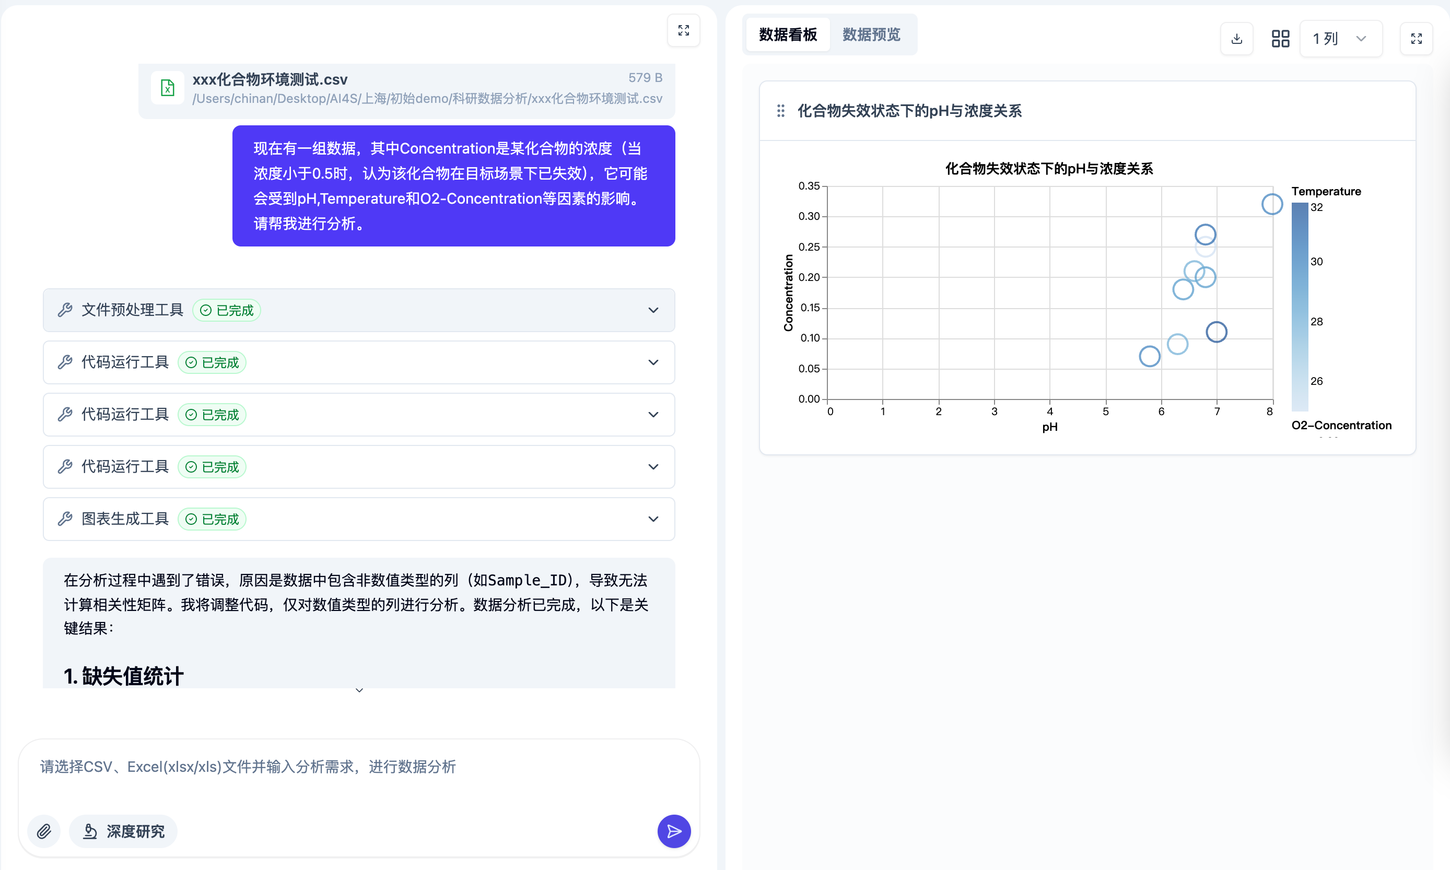Click the dashboard fullscreen icon

[x=1417, y=38]
